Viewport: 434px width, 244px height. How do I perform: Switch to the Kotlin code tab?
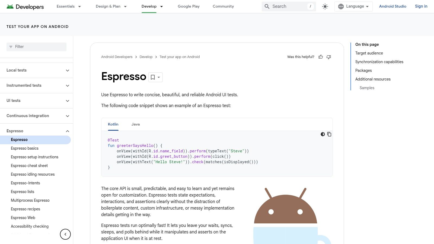(x=113, y=124)
